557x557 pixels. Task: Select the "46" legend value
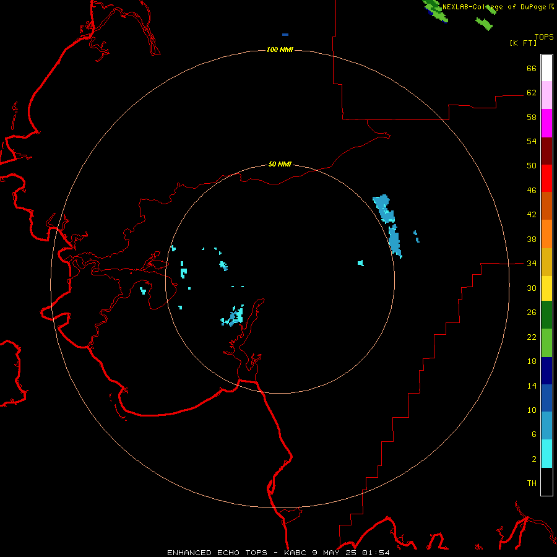[532, 191]
